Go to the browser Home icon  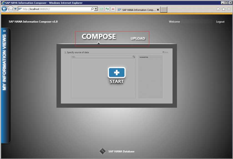pyautogui.click(x=218, y=9)
